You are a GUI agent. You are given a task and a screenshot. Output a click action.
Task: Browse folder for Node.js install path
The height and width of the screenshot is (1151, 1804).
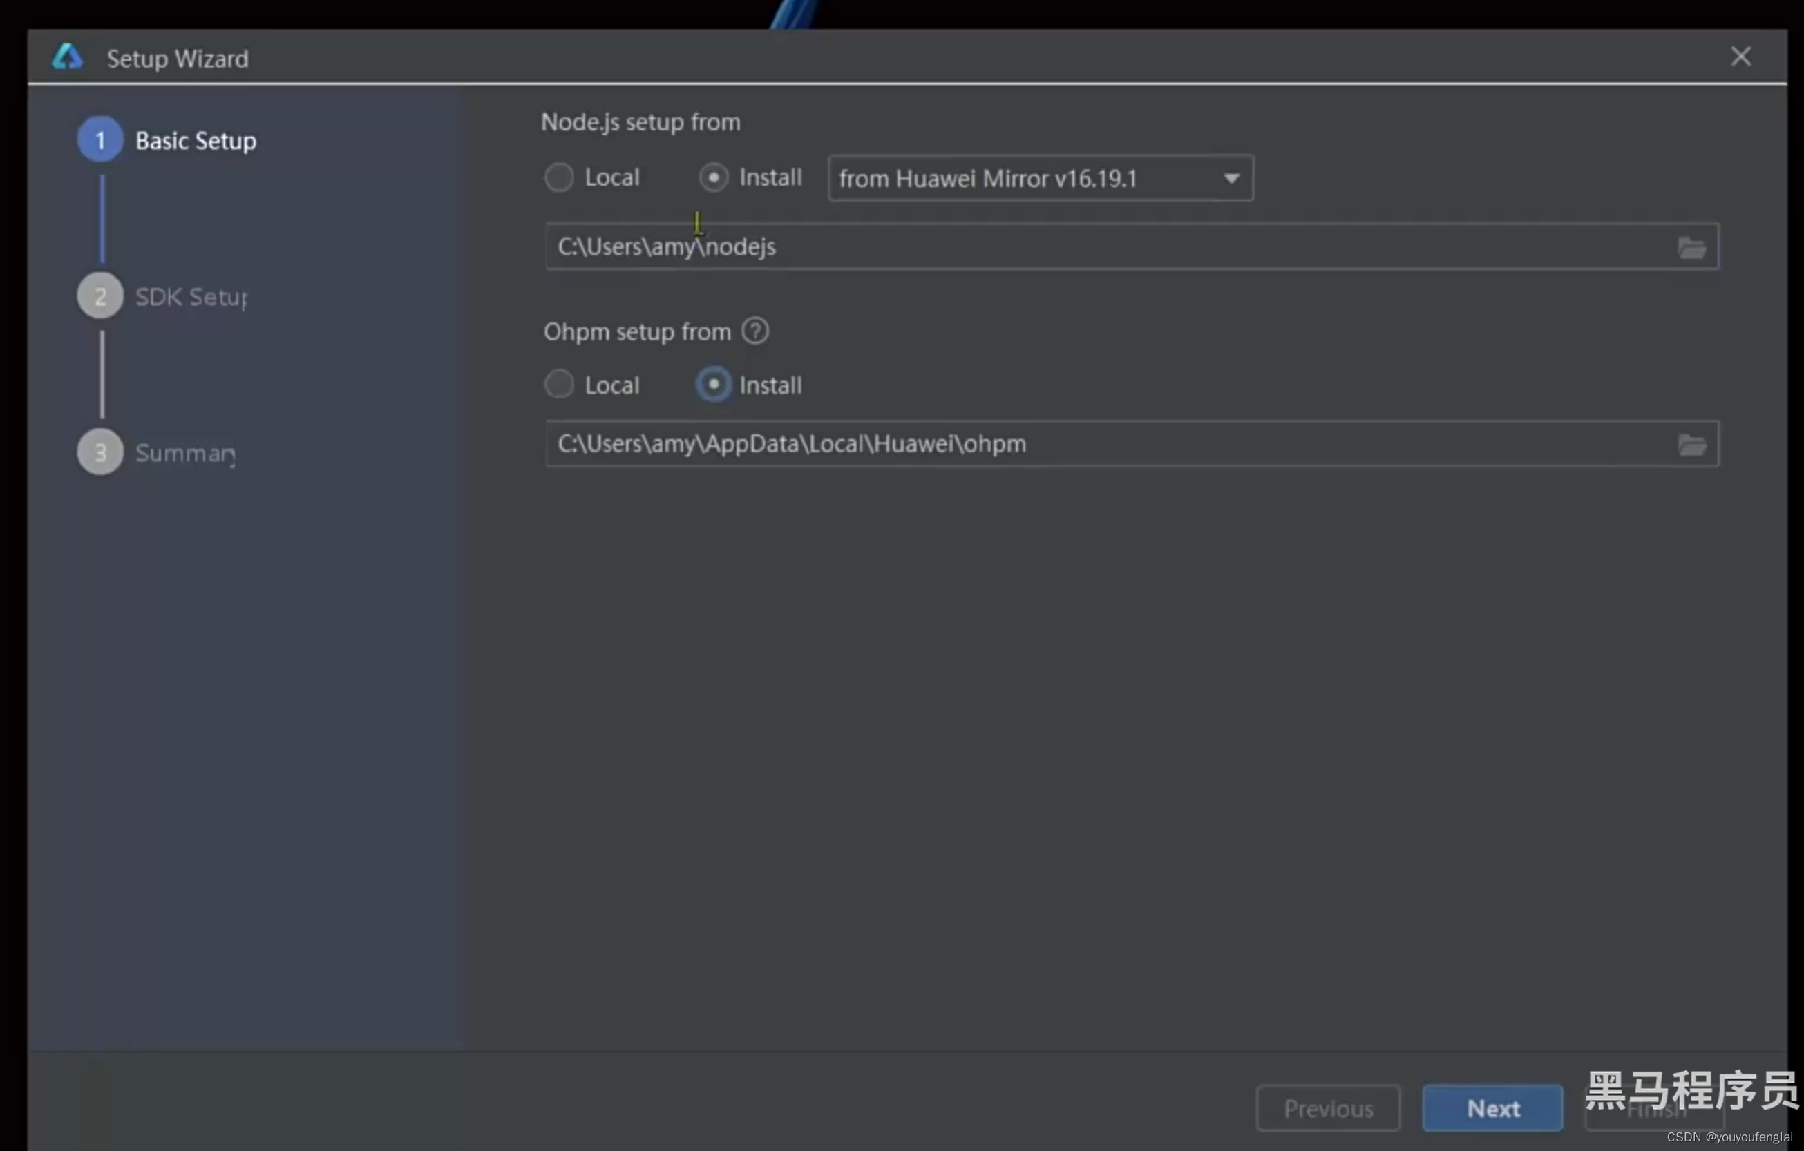tap(1691, 247)
